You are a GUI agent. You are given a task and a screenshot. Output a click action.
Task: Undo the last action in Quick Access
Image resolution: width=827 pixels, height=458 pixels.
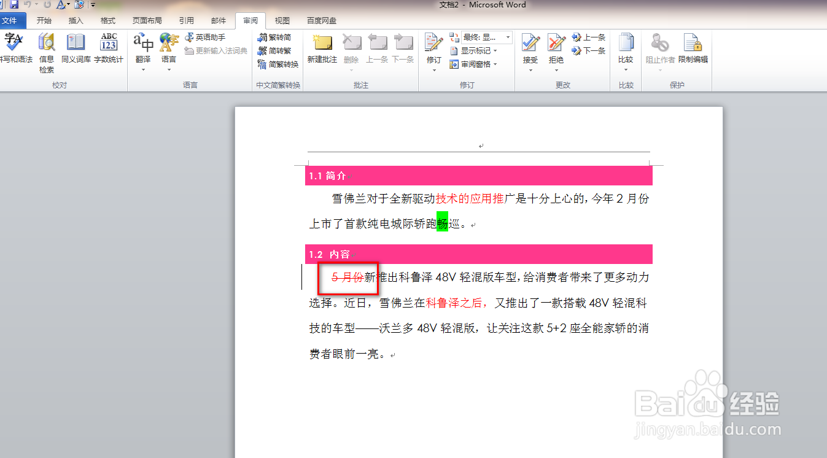pos(27,5)
